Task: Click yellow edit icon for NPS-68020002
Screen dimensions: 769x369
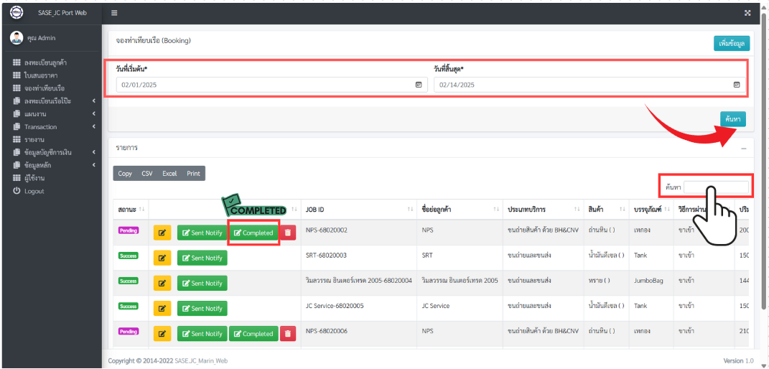Action: tap(162, 233)
